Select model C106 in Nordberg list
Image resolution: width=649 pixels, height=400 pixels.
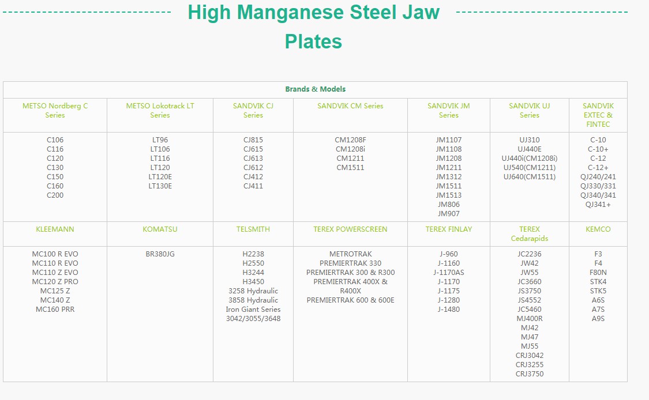point(55,140)
